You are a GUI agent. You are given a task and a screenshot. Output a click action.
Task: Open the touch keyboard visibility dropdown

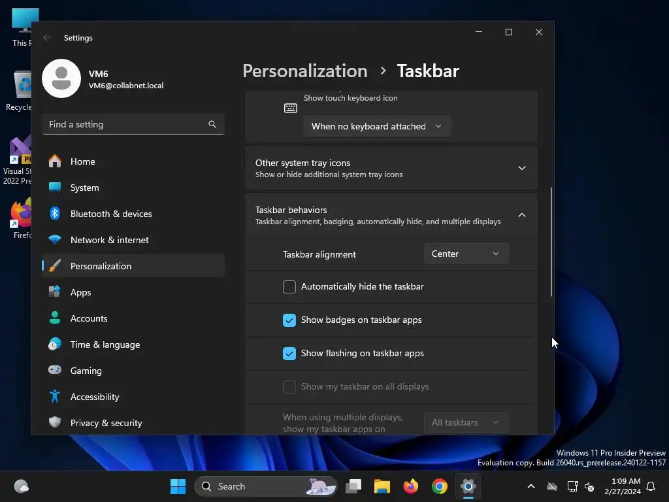click(x=377, y=126)
